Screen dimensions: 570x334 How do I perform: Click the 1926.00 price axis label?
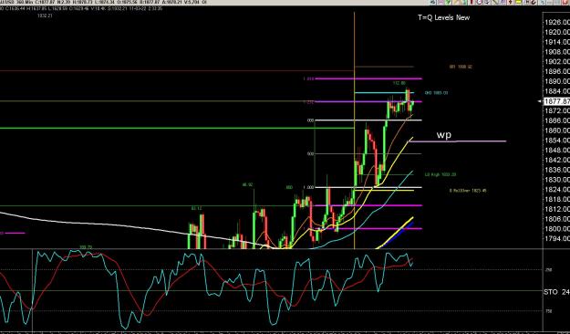click(x=557, y=22)
